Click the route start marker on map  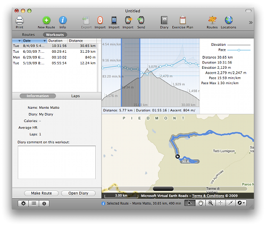(178, 156)
